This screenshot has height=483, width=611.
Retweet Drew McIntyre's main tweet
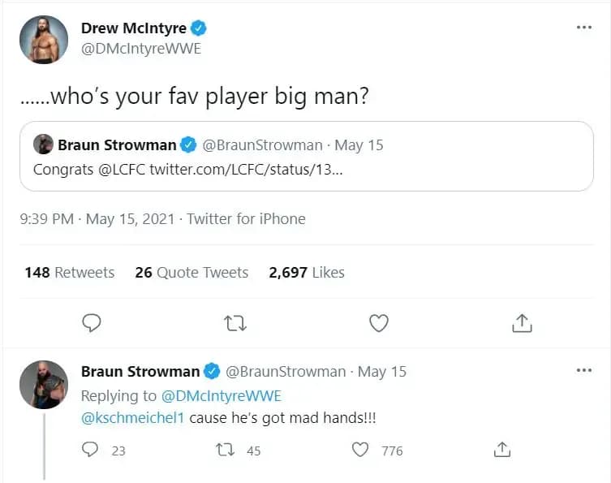click(235, 323)
